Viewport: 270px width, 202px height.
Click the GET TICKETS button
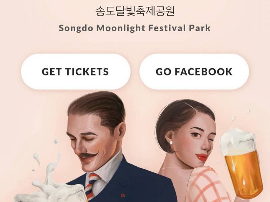click(x=76, y=71)
